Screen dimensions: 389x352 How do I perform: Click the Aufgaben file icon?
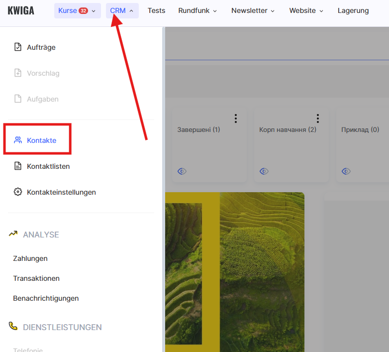18,99
